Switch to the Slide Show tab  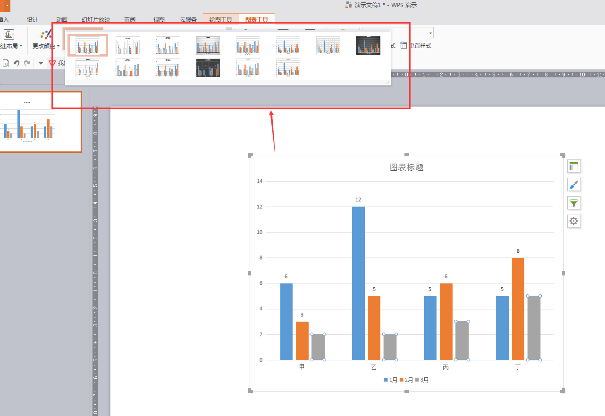click(x=96, y=20)
